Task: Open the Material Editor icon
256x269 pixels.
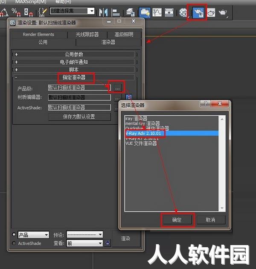Action: click(183, 13)
